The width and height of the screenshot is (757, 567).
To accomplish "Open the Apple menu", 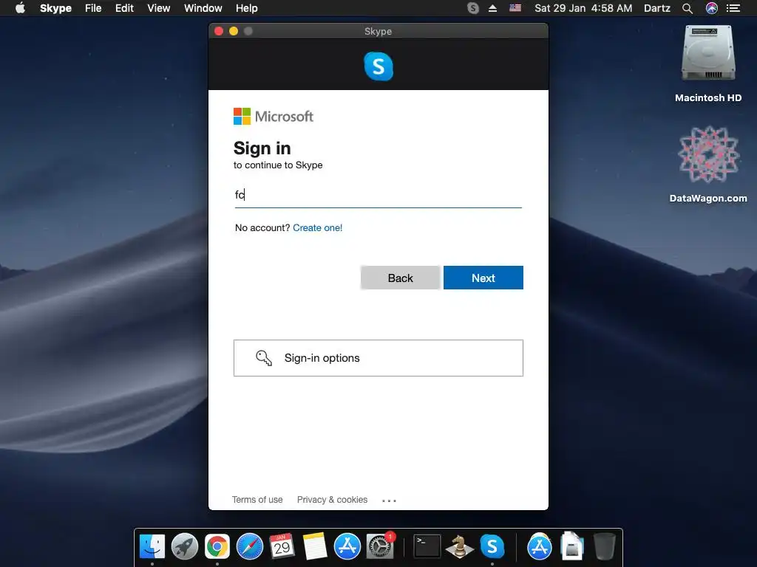I will [20, 8].
